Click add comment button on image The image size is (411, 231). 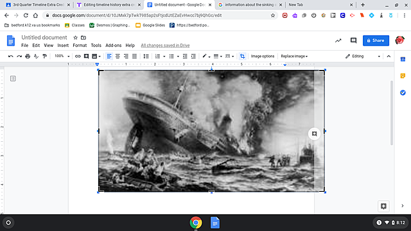pyautogui.click(x=314, y=134)
